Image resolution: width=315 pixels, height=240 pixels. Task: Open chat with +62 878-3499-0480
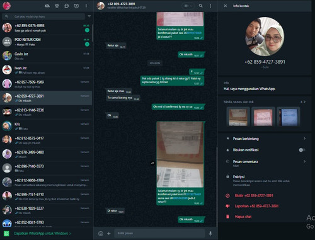pyautogui.click(x=46, y=154)
